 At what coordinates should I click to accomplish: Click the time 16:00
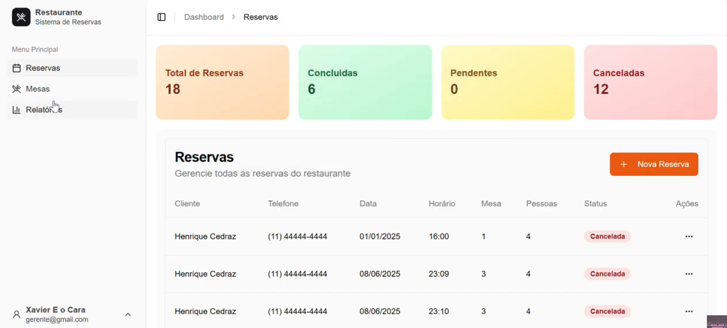[x=439, y=237]
